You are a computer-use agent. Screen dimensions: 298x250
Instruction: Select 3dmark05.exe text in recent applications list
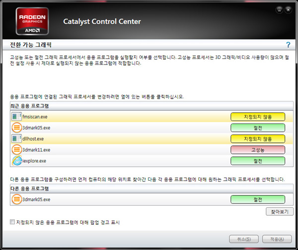[36, 128]
